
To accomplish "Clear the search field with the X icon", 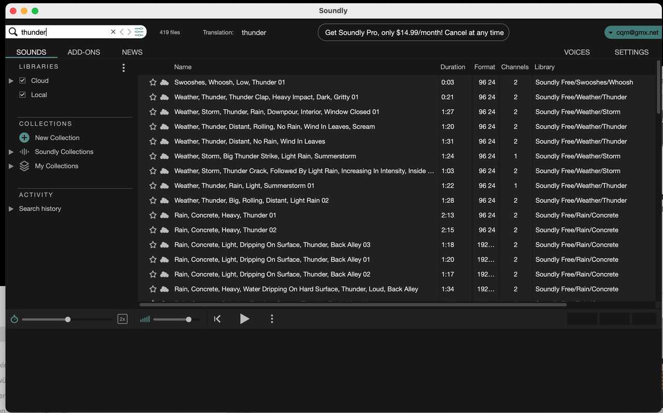I will tap(113, 32).
